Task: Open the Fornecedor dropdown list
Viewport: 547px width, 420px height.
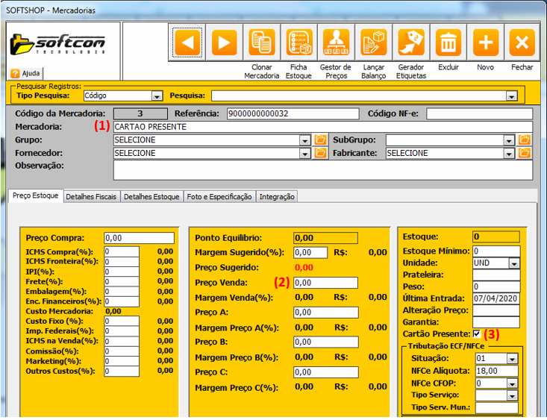Action: (304, 153)
